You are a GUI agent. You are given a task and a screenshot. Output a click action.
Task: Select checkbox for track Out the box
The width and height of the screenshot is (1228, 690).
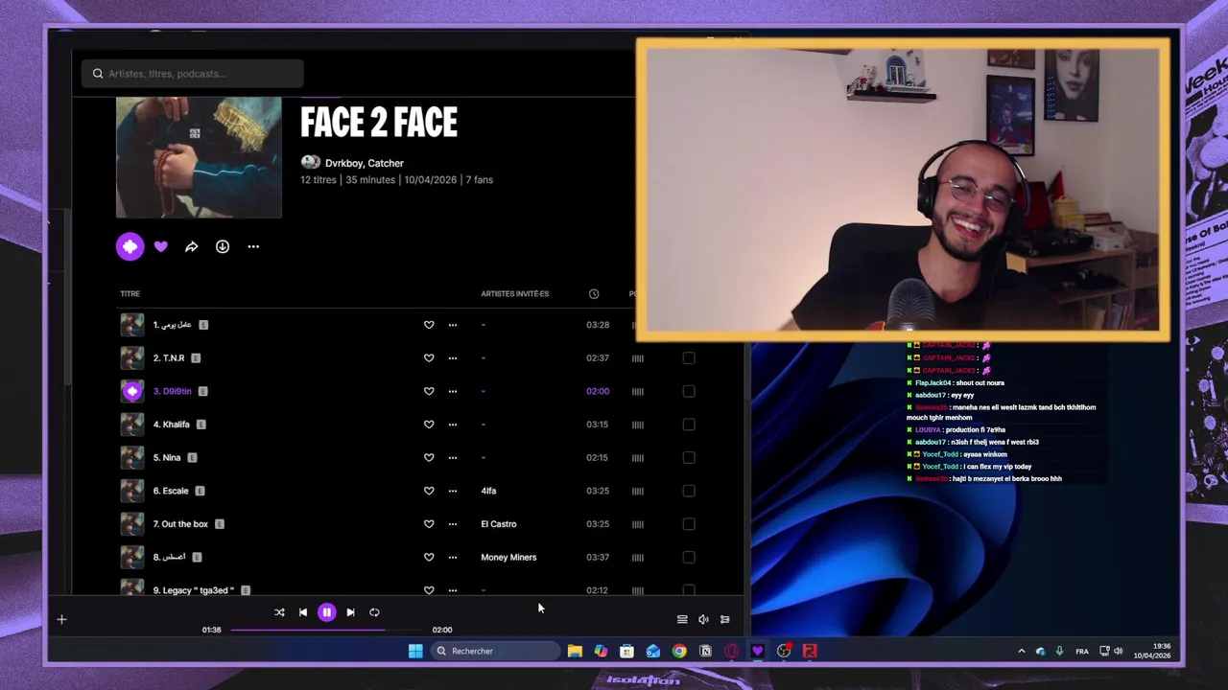(x=689, y=524)
